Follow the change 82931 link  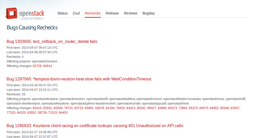[48, 108]
